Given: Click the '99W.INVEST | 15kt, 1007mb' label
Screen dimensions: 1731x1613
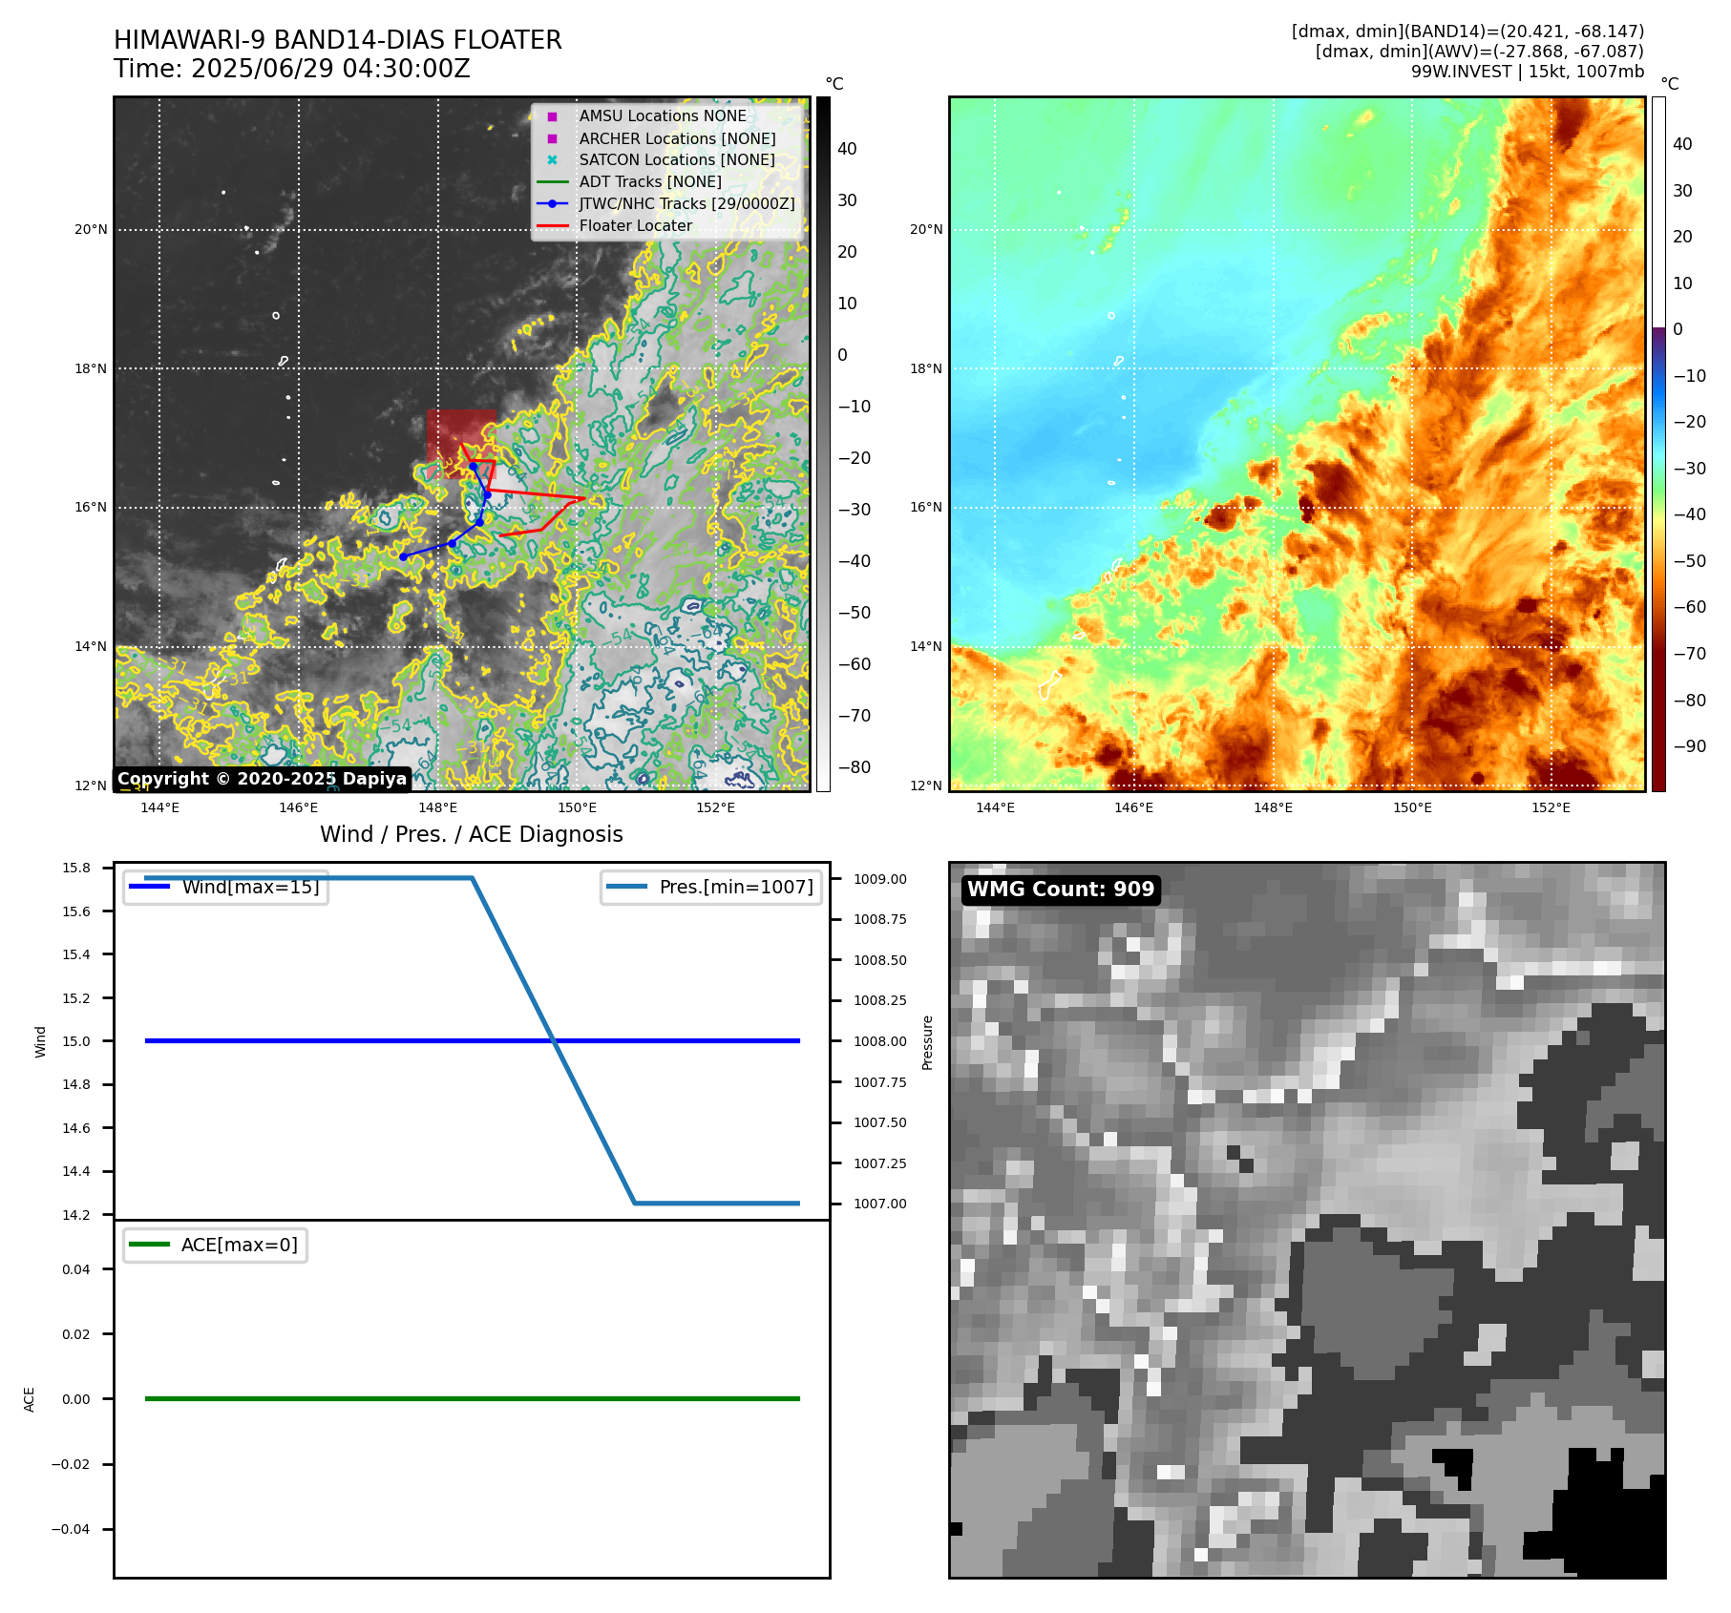Looking at the screenshot, I should [1528, 72].
